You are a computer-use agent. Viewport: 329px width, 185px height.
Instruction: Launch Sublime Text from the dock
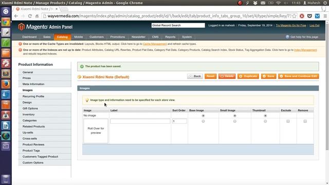coord(6,73)
